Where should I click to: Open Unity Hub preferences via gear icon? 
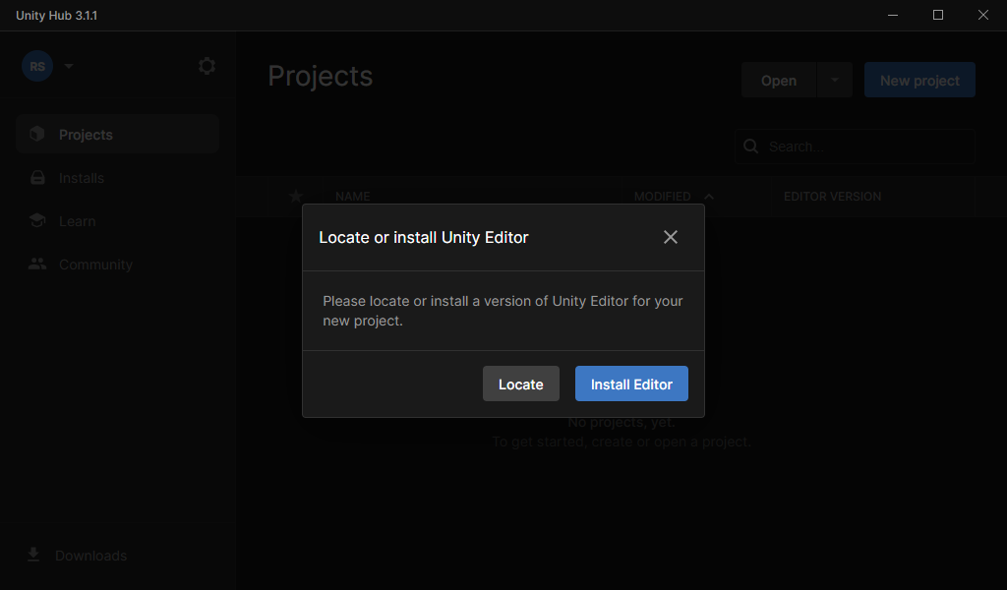[207, 65]
